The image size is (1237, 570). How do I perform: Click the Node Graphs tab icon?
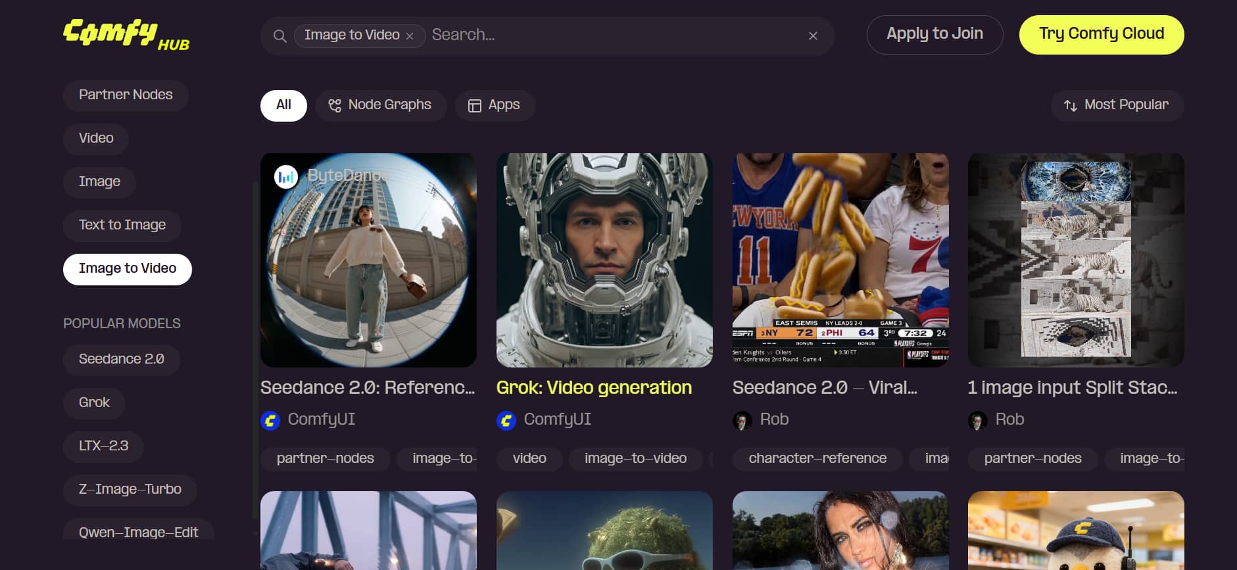tap(335, 106)
